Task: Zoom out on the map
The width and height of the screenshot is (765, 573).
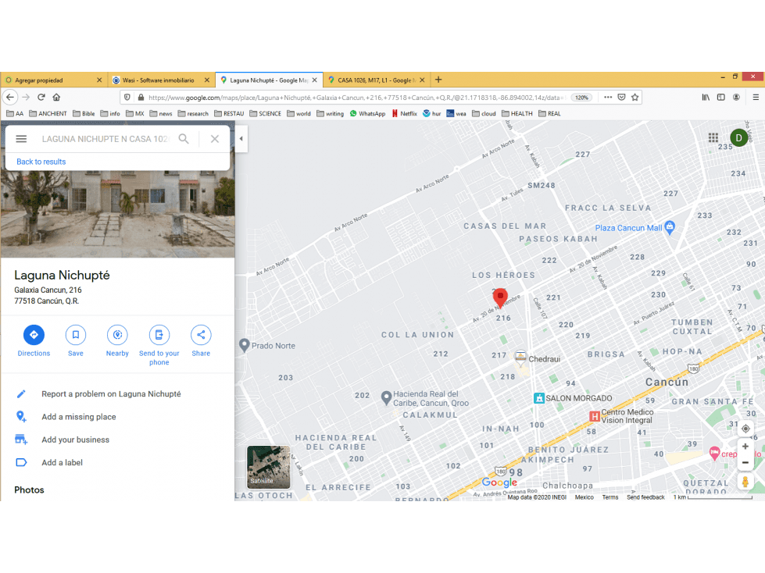Action: point(745,462)
